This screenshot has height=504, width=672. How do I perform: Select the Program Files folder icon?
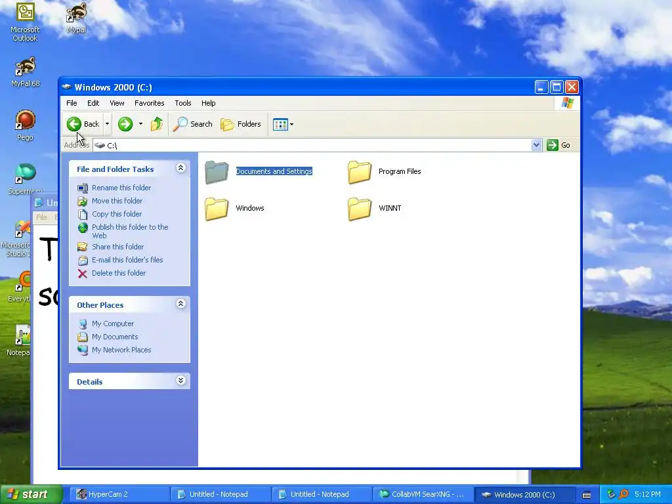359,172
